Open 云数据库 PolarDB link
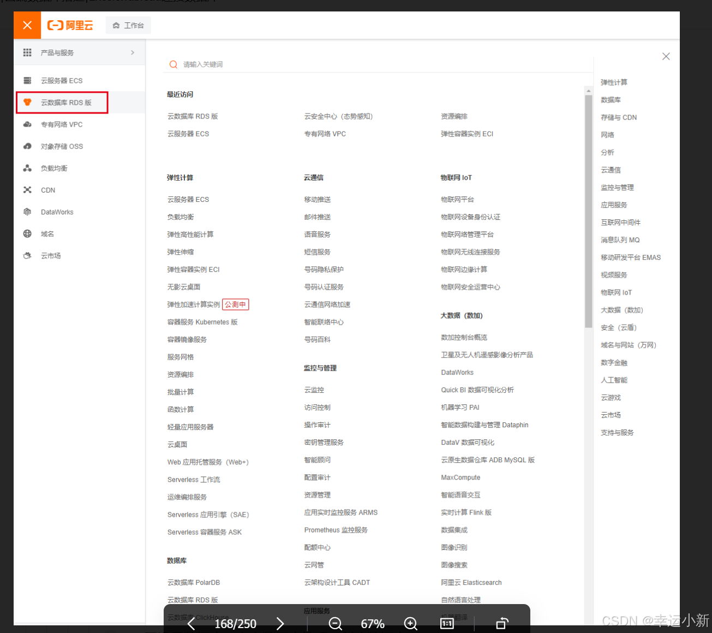 pyautogui.click(x=194, y=582)
